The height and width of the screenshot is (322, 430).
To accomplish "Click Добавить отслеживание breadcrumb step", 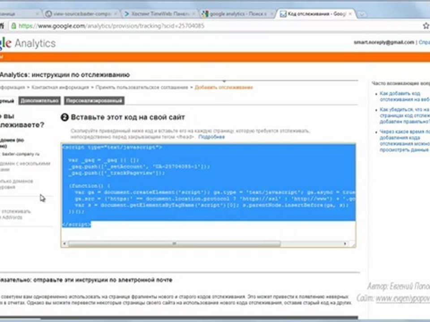I will tap(224, 87).
